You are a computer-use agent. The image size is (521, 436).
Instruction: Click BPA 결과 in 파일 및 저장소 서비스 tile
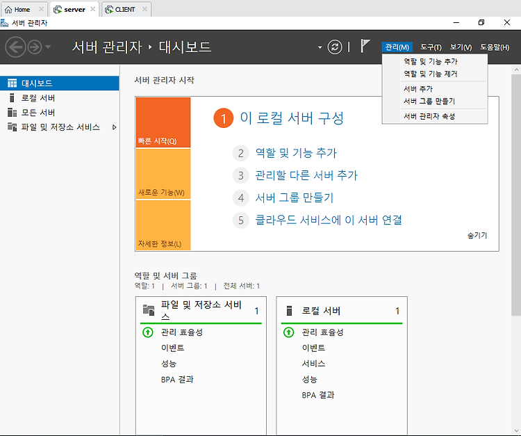(x=177, y=380)
